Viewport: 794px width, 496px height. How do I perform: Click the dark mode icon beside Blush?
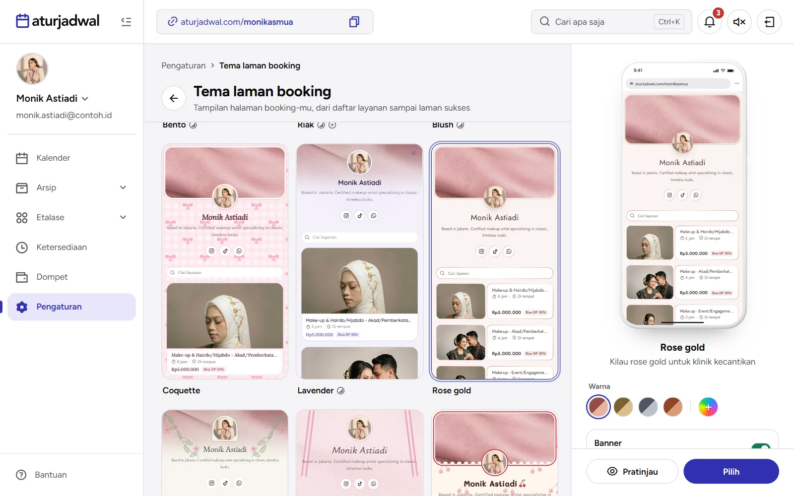tap(461, 125)
